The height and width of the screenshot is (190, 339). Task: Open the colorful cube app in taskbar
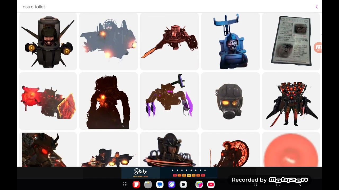tap(199, 184)
